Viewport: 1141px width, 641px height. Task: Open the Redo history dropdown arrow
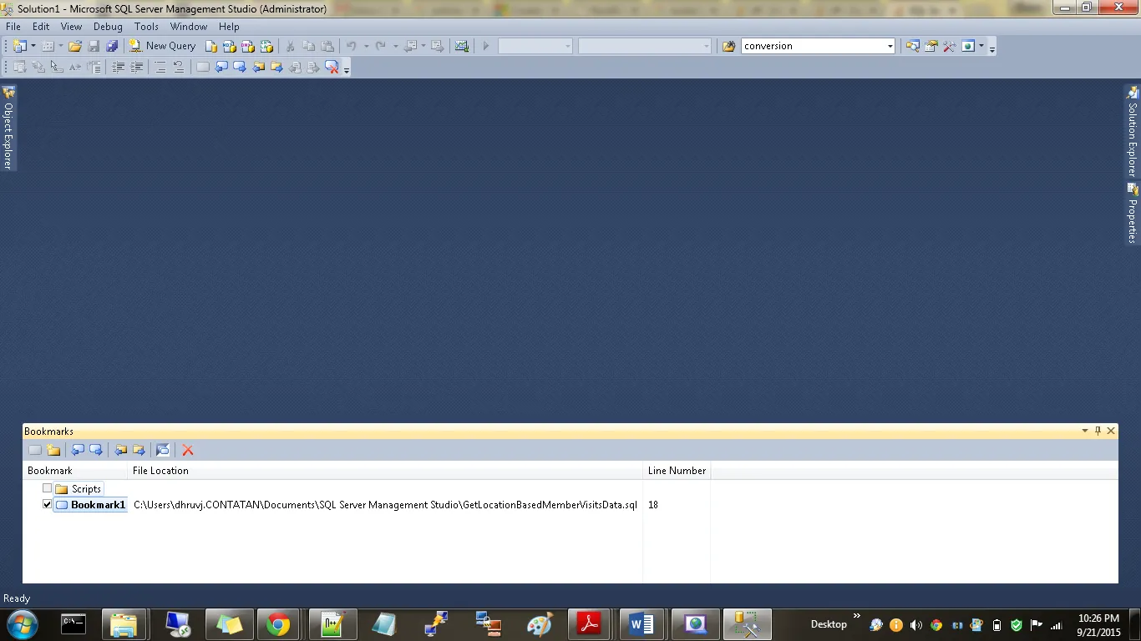tap(396, 46)
